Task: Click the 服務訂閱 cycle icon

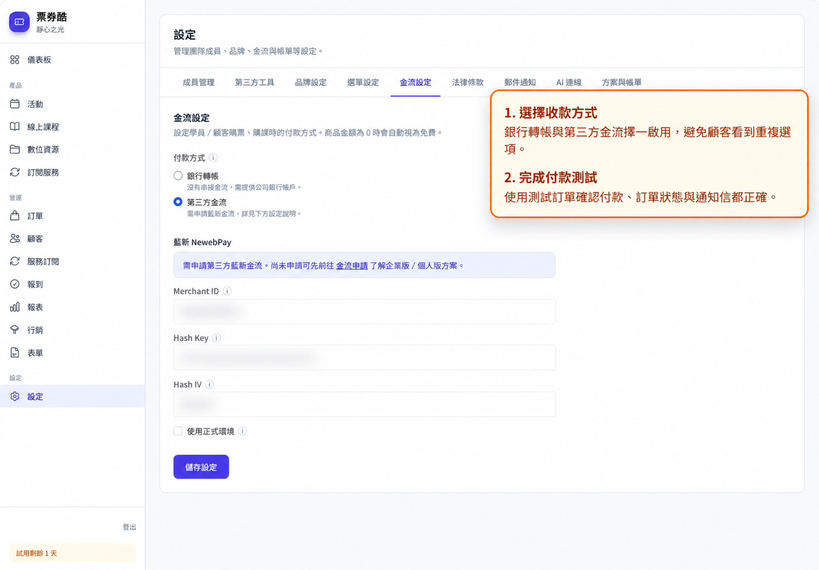Action: 15,262
